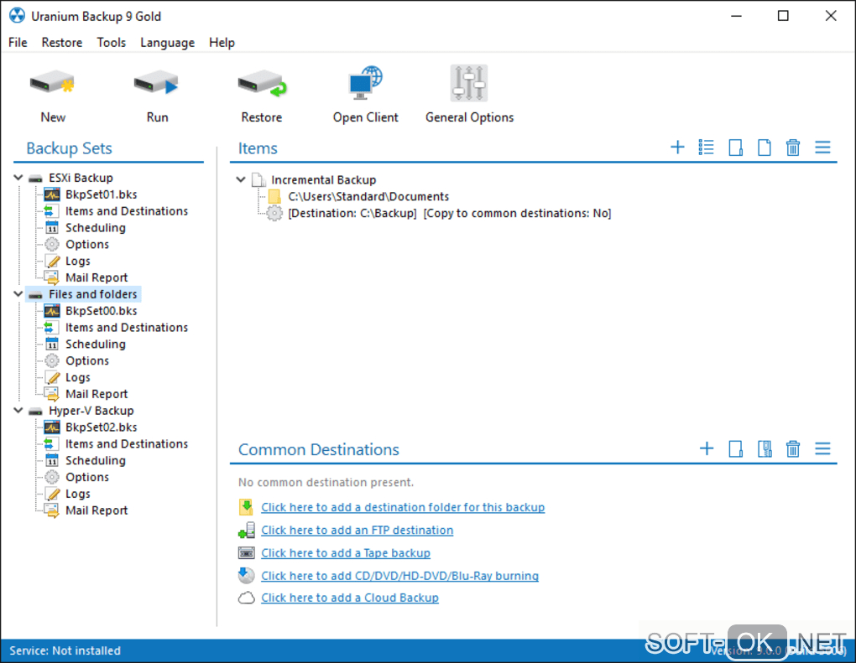This screenshot has height=663, width=856.
Task: Open Options under Files and folders
Action: [87, 360]
